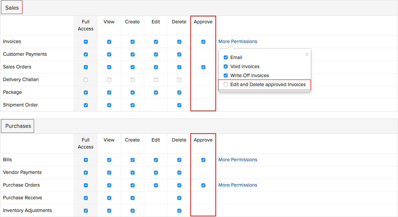Toggle View permission for Inventory Adjustments
Screen dimensions: 398x217
pos(109,210)
